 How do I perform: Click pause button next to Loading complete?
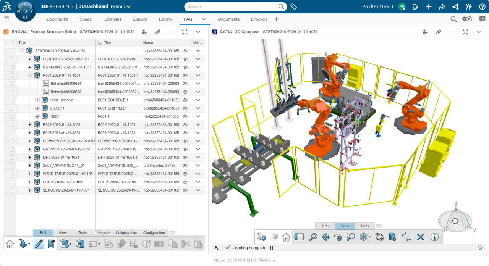pos(272,248)
